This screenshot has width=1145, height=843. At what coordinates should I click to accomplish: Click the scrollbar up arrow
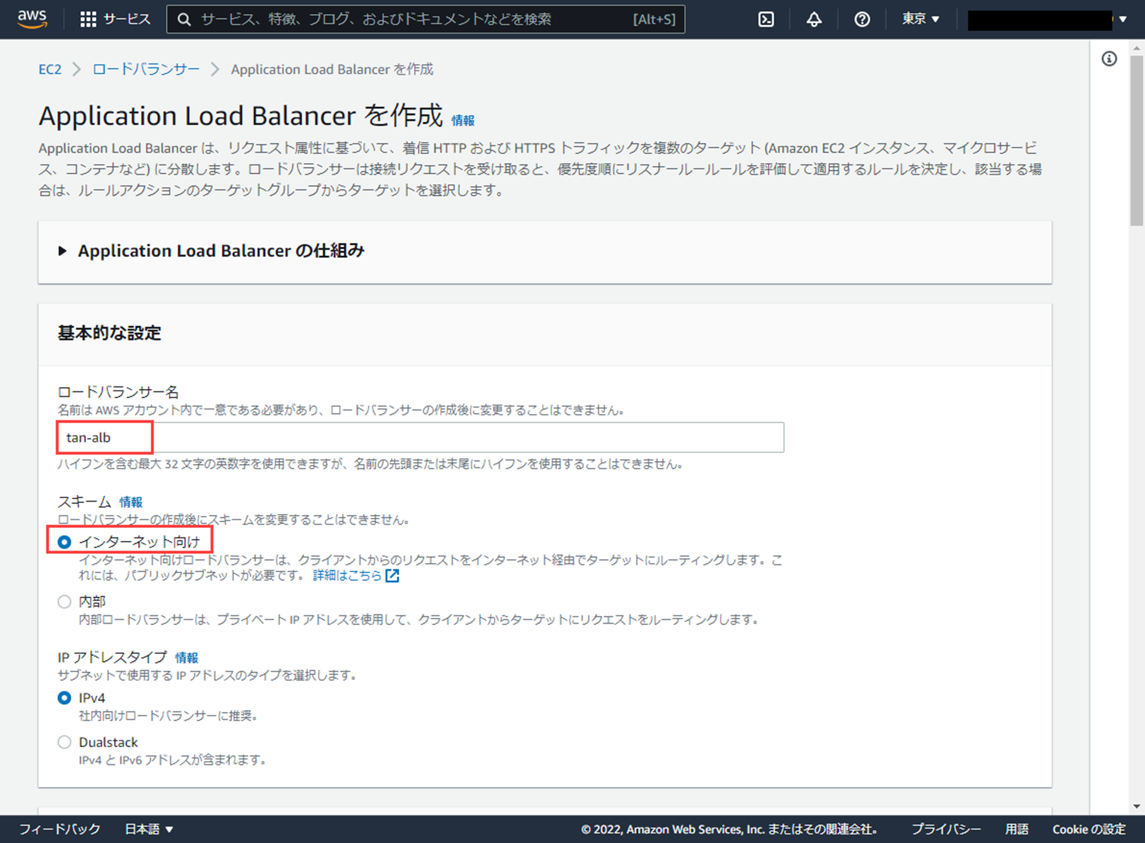point(1137,47)
